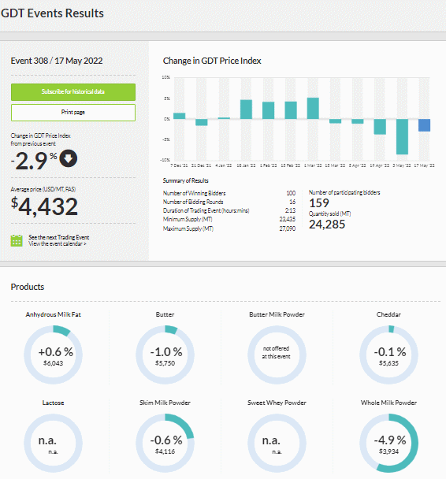Click the 17 May '22 axis date label
446x479 pixels.
click(x=424, y=165)
